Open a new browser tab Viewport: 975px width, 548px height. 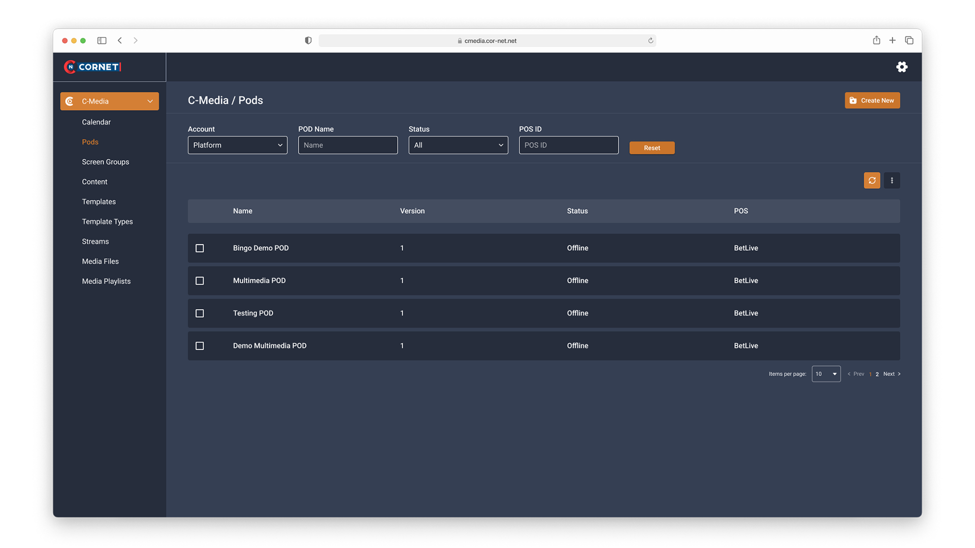892,40
